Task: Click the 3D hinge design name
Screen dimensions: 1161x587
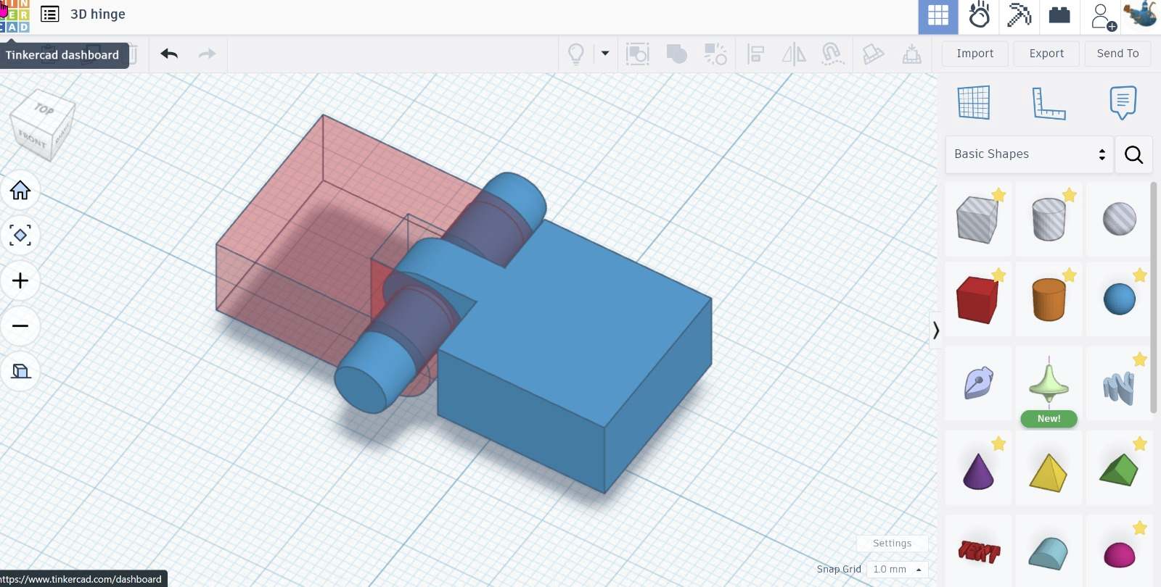Action: click(x=97, y=14)
